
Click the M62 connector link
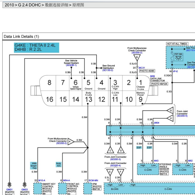pyautogui.click(x=190, y=161)
